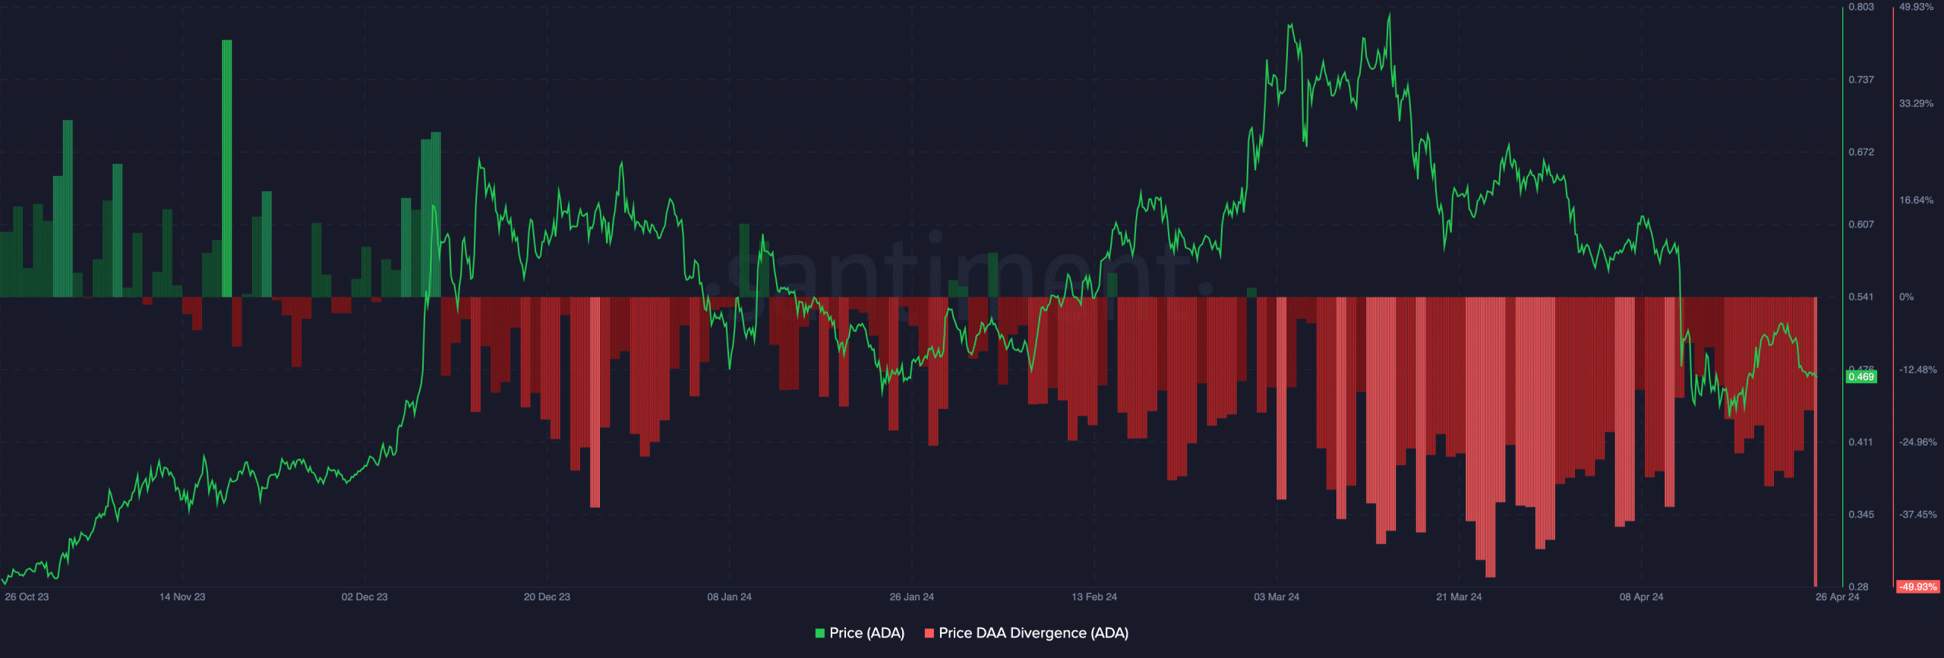Image resolution: width=1944 pixels, height=658 pixels.
Task: Click the 0.28 price axis label
Action: [1858, 587]
